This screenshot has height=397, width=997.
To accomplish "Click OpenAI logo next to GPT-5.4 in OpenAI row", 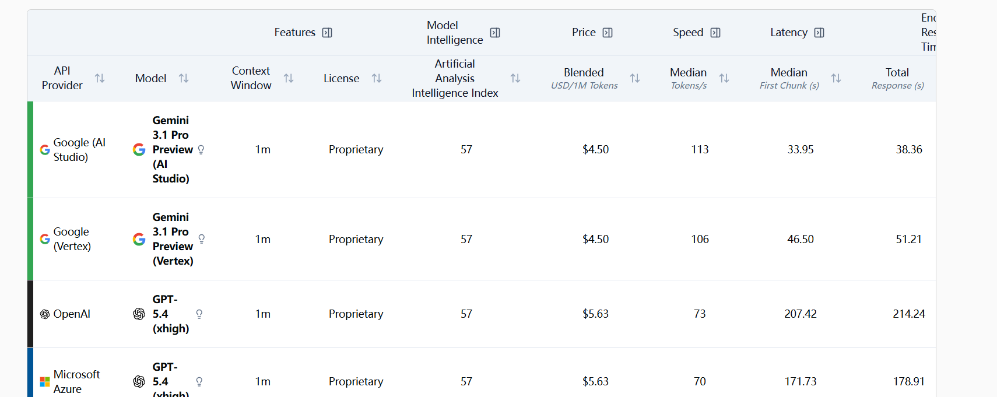I will 139,314.
